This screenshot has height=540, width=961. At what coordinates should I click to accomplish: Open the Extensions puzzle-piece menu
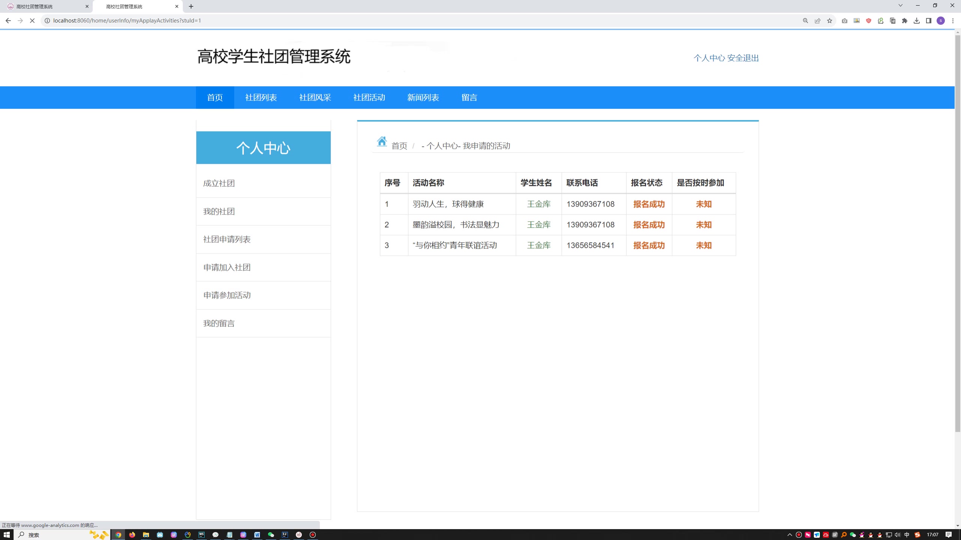pos(905,21)
